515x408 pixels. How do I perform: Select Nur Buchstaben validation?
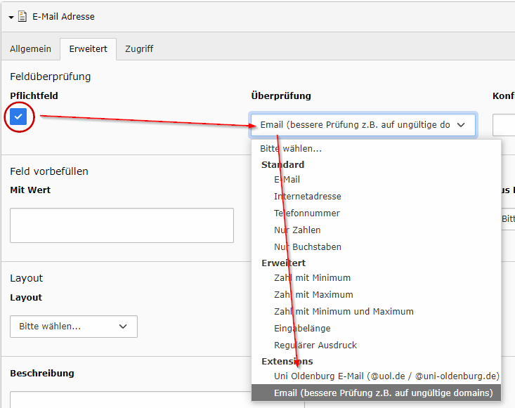(308, 247)
